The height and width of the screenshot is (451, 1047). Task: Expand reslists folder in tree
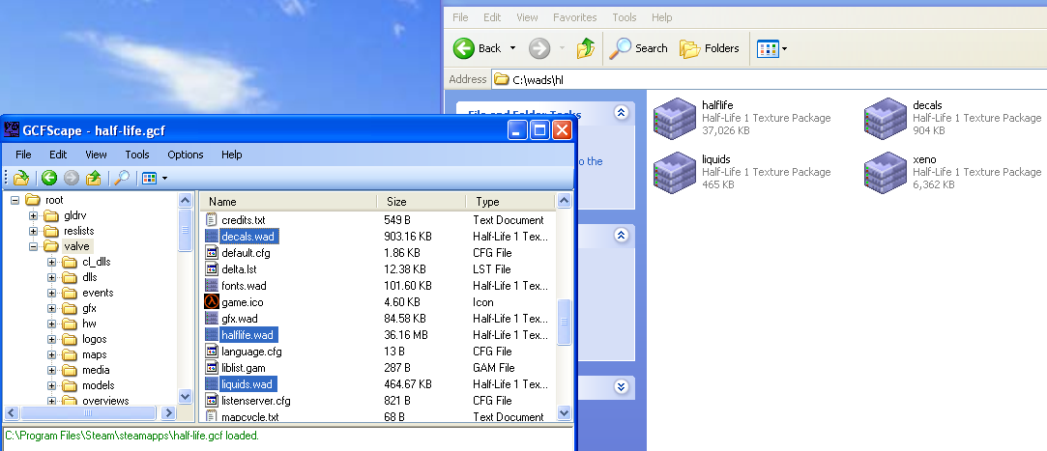(34, 231)
